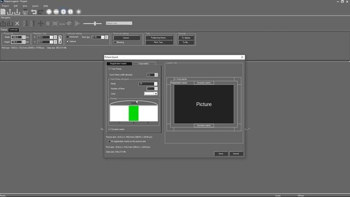Click the green stripe in Preview

click(x=133, y=113)
